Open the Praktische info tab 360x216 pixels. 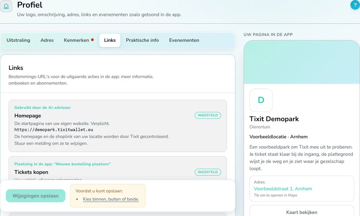(142, 40)
